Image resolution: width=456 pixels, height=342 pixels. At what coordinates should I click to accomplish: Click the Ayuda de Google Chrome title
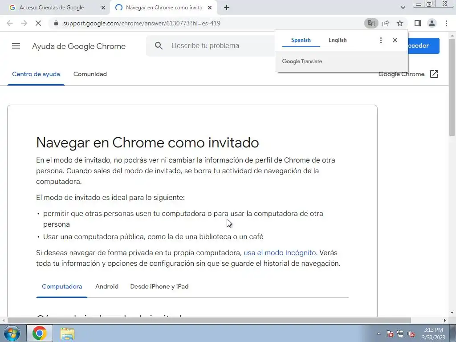[x=79, y=46]
